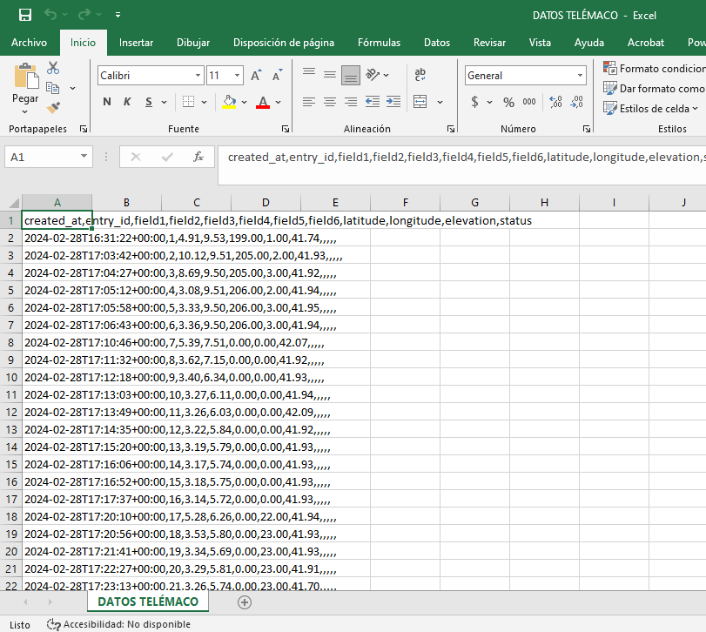Apply percent style icon
This screenshot has width=706, height=632.
tap(508, 102)
